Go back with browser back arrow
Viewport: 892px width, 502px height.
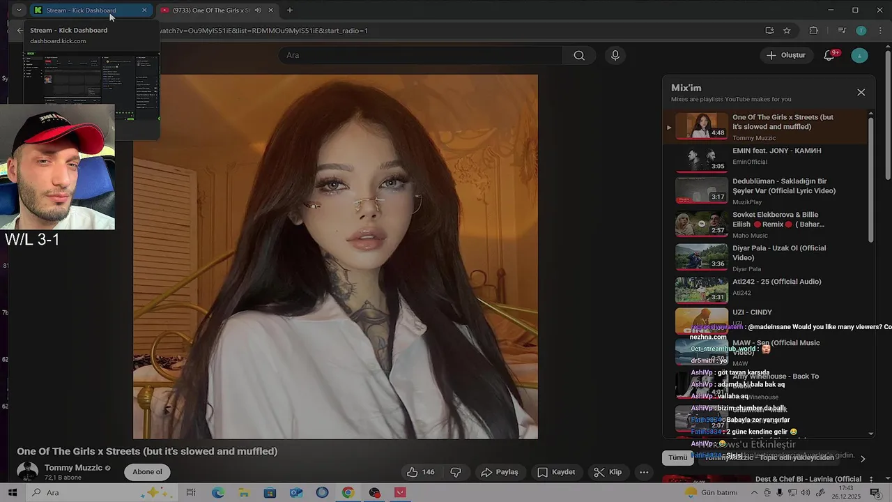(x=20, y=31)
